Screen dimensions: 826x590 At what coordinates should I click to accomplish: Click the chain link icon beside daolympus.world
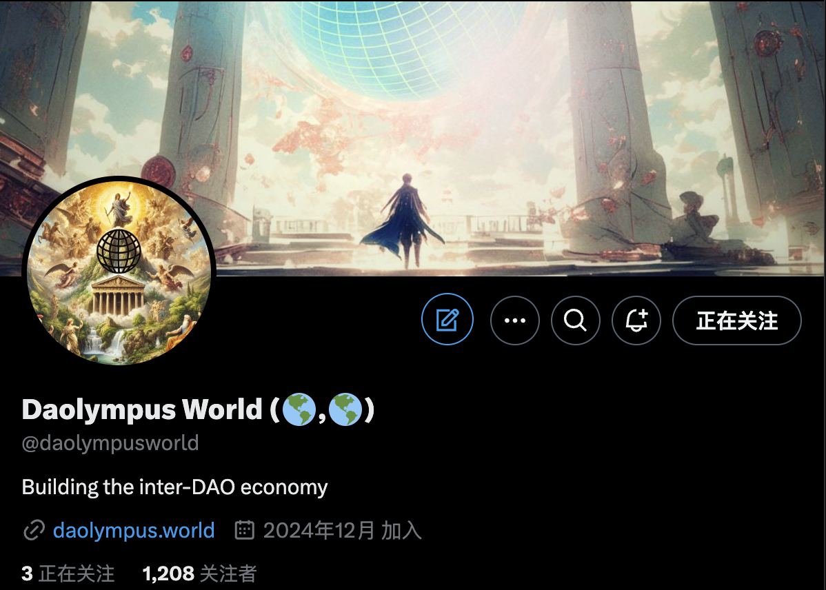pyautogui.click(x=34, y=531)
